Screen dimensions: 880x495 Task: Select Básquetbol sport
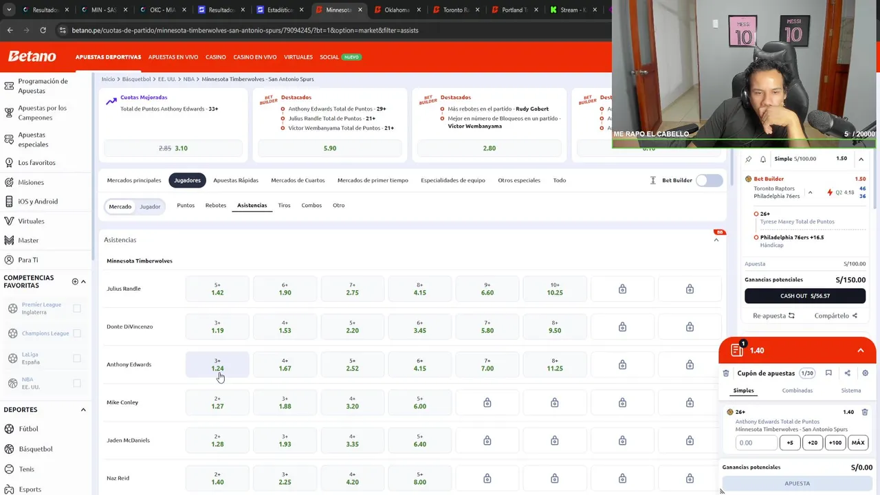tap(35, 449)
